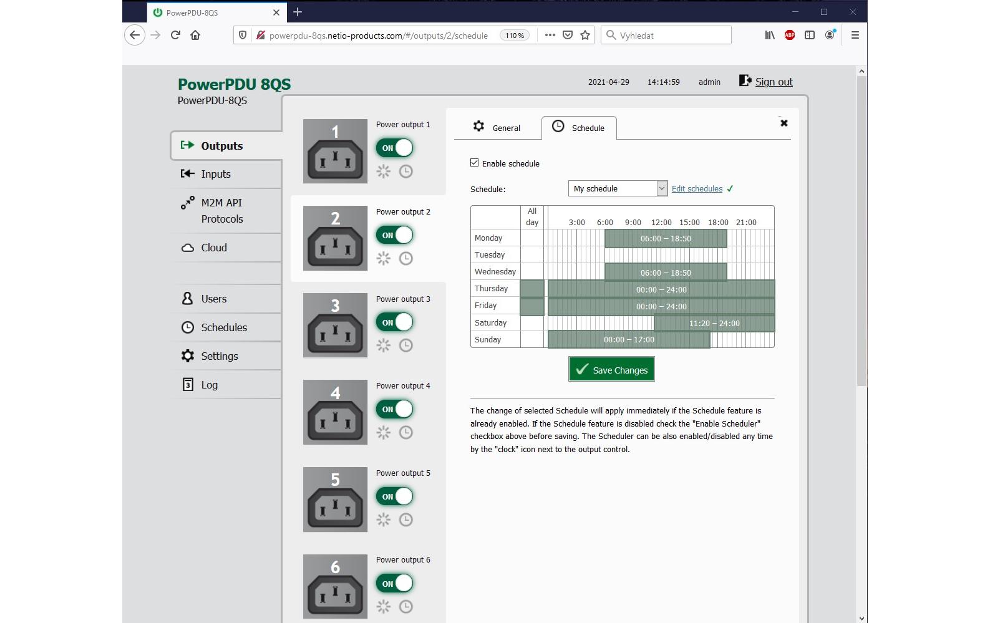Turn off Power output 5 switch
990x623 pixels.
[x=395, y=496]
